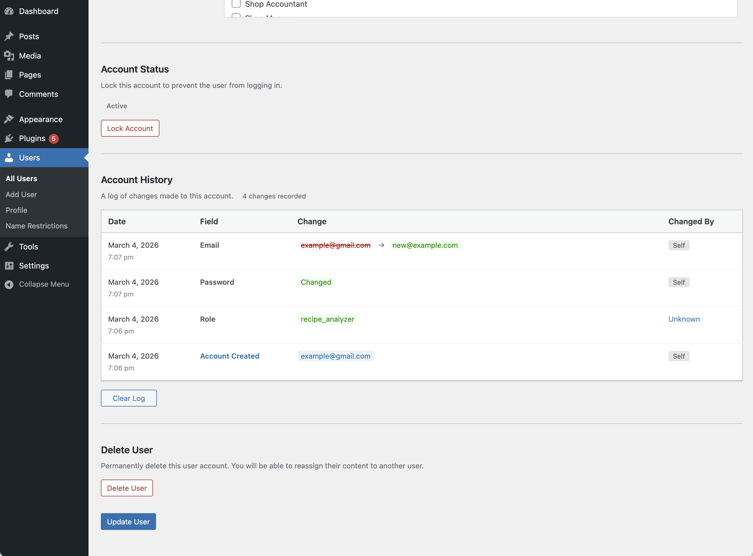Click the Dashboard gauge icon
The height and width of the screenshot is (556, 753).
pos(9,11)
